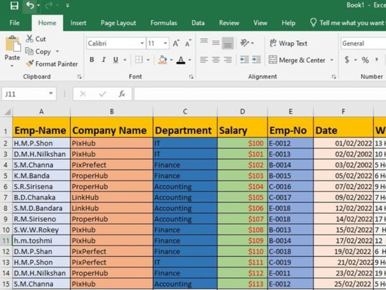The image size is (386, 290).
Task: Click the Insert Function fx icon
Action: 122,94
